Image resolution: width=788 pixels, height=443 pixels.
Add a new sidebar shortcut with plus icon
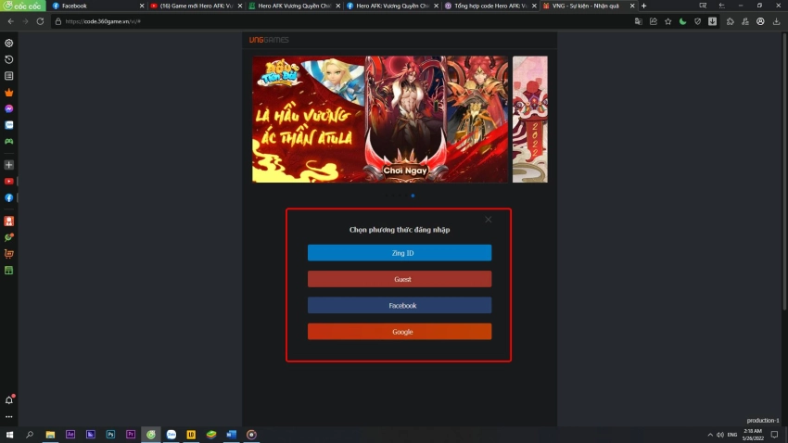[9, 165]
